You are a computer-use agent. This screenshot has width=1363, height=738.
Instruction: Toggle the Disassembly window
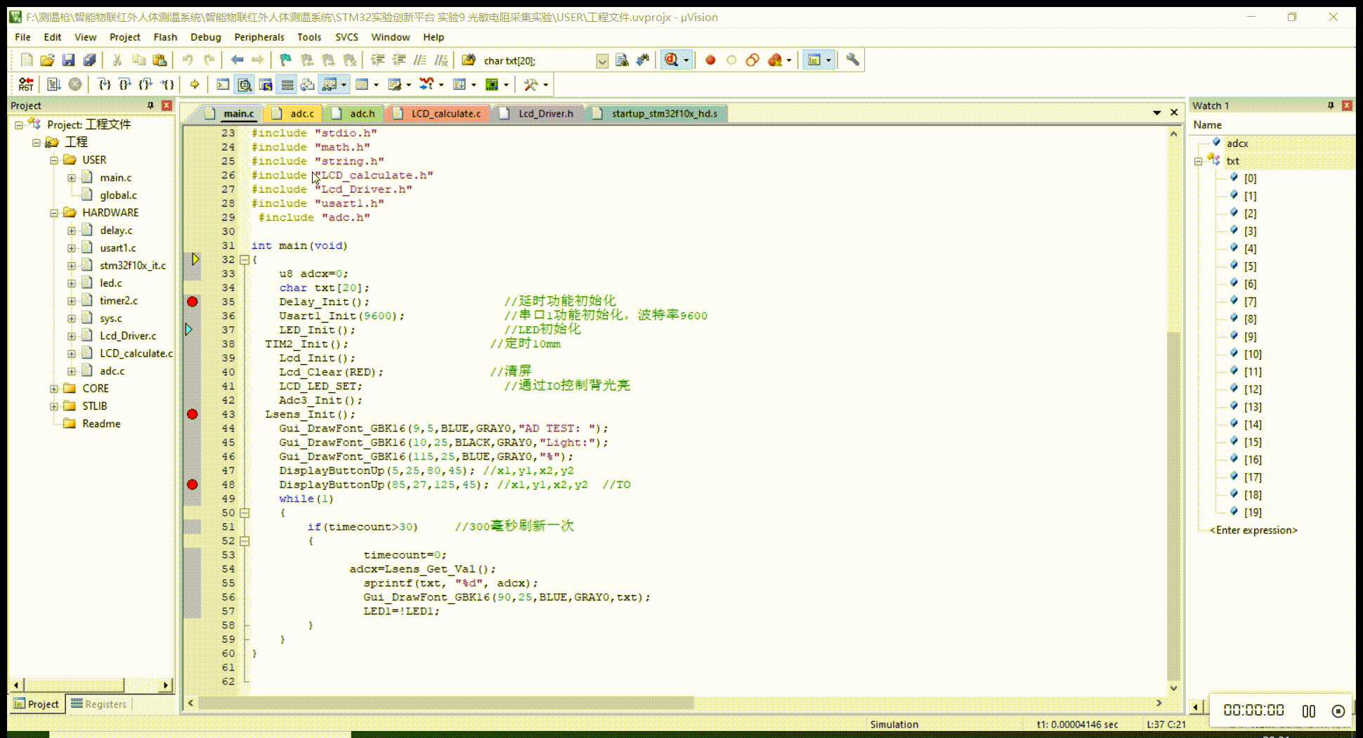(244, 84)
